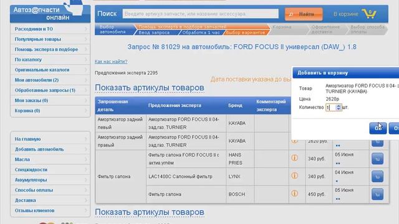This screenshot has width=399, height=224.
Task: Open Популярные товары menu item
Action: 50,39
